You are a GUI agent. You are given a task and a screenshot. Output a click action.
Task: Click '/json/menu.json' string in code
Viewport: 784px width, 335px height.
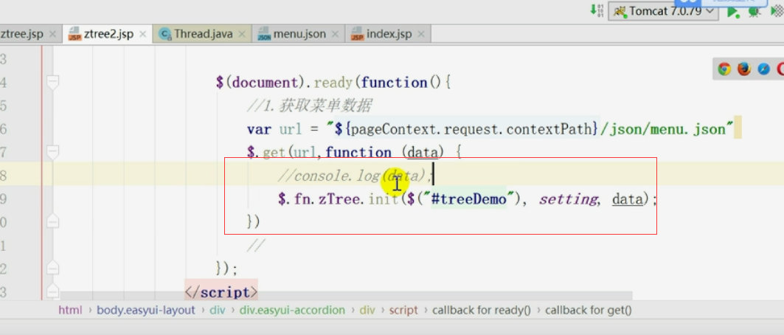(x=662, y=129)
